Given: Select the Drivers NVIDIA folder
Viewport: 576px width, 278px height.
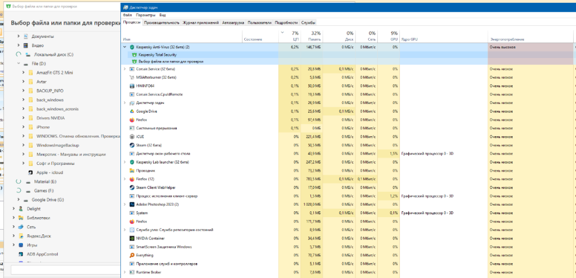Looking at the screenshot, I should pos(51,118).
